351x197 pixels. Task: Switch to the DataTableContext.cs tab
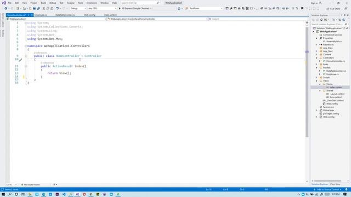[65, 15]
